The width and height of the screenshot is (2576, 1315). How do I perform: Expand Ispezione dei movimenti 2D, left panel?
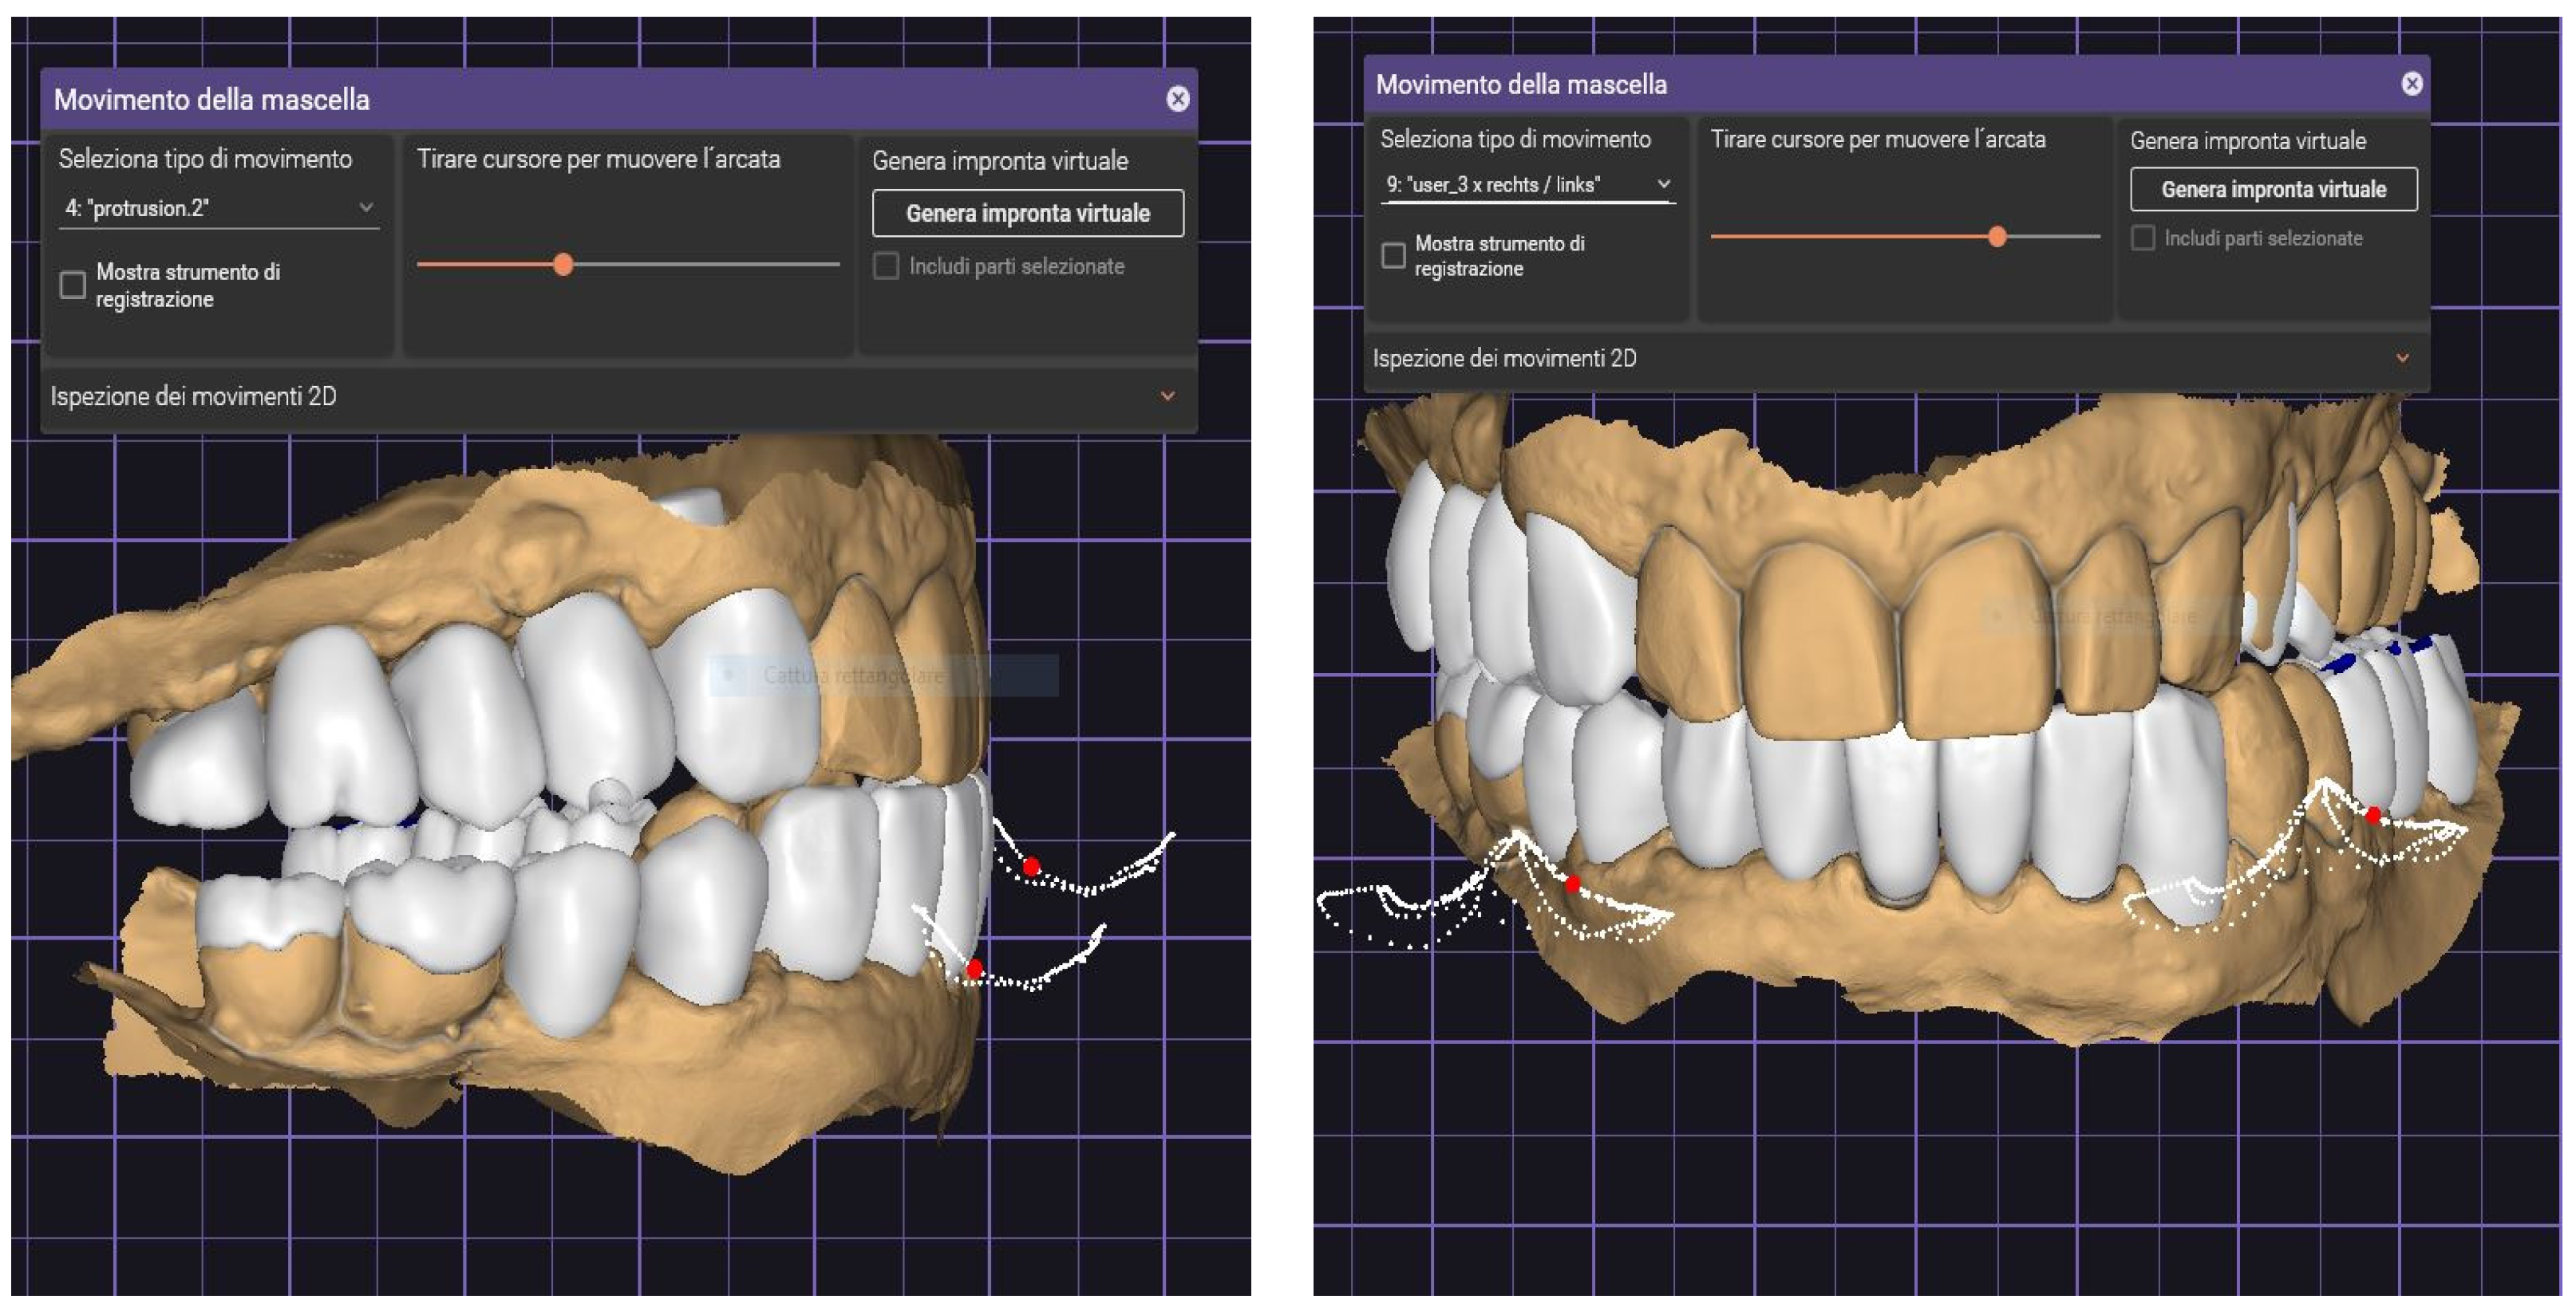pos(1167,396)
